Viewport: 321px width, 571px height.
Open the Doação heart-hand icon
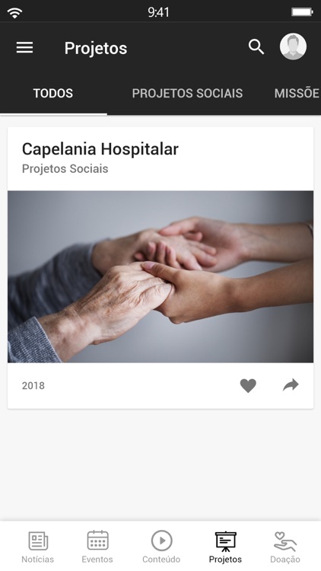pos(285,541)
